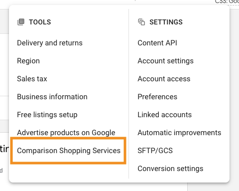Click the Tools grid icon
This screenshot has width=239, height=191.
21,22
